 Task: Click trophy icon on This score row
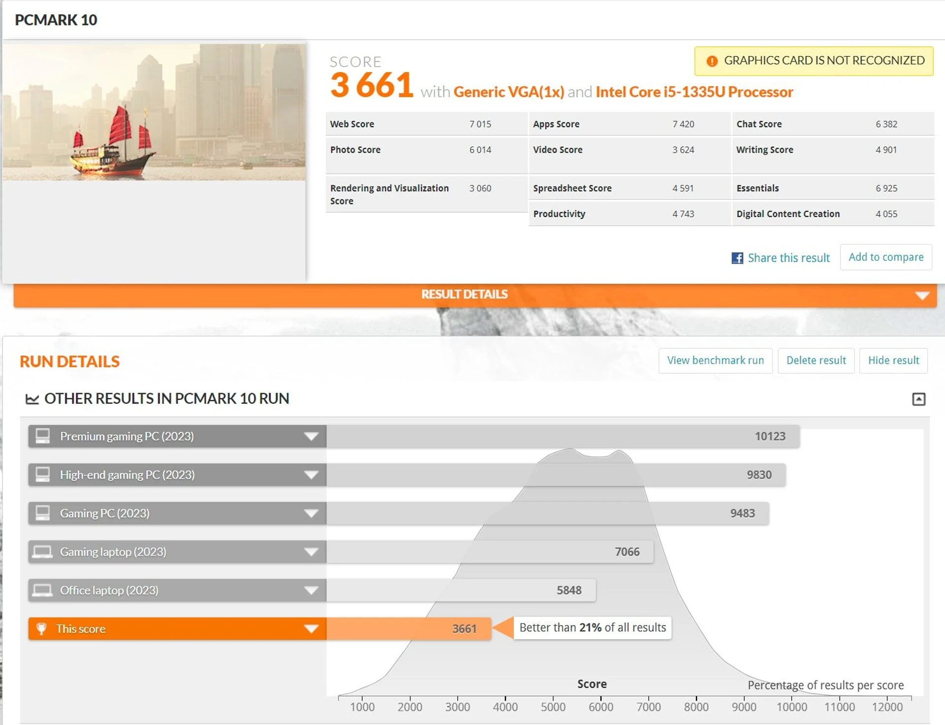point(41,628)
